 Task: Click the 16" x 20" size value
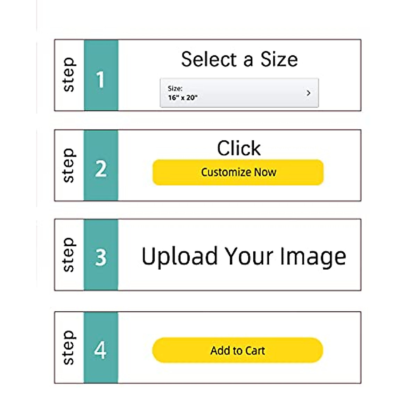(x=183, y=98)
